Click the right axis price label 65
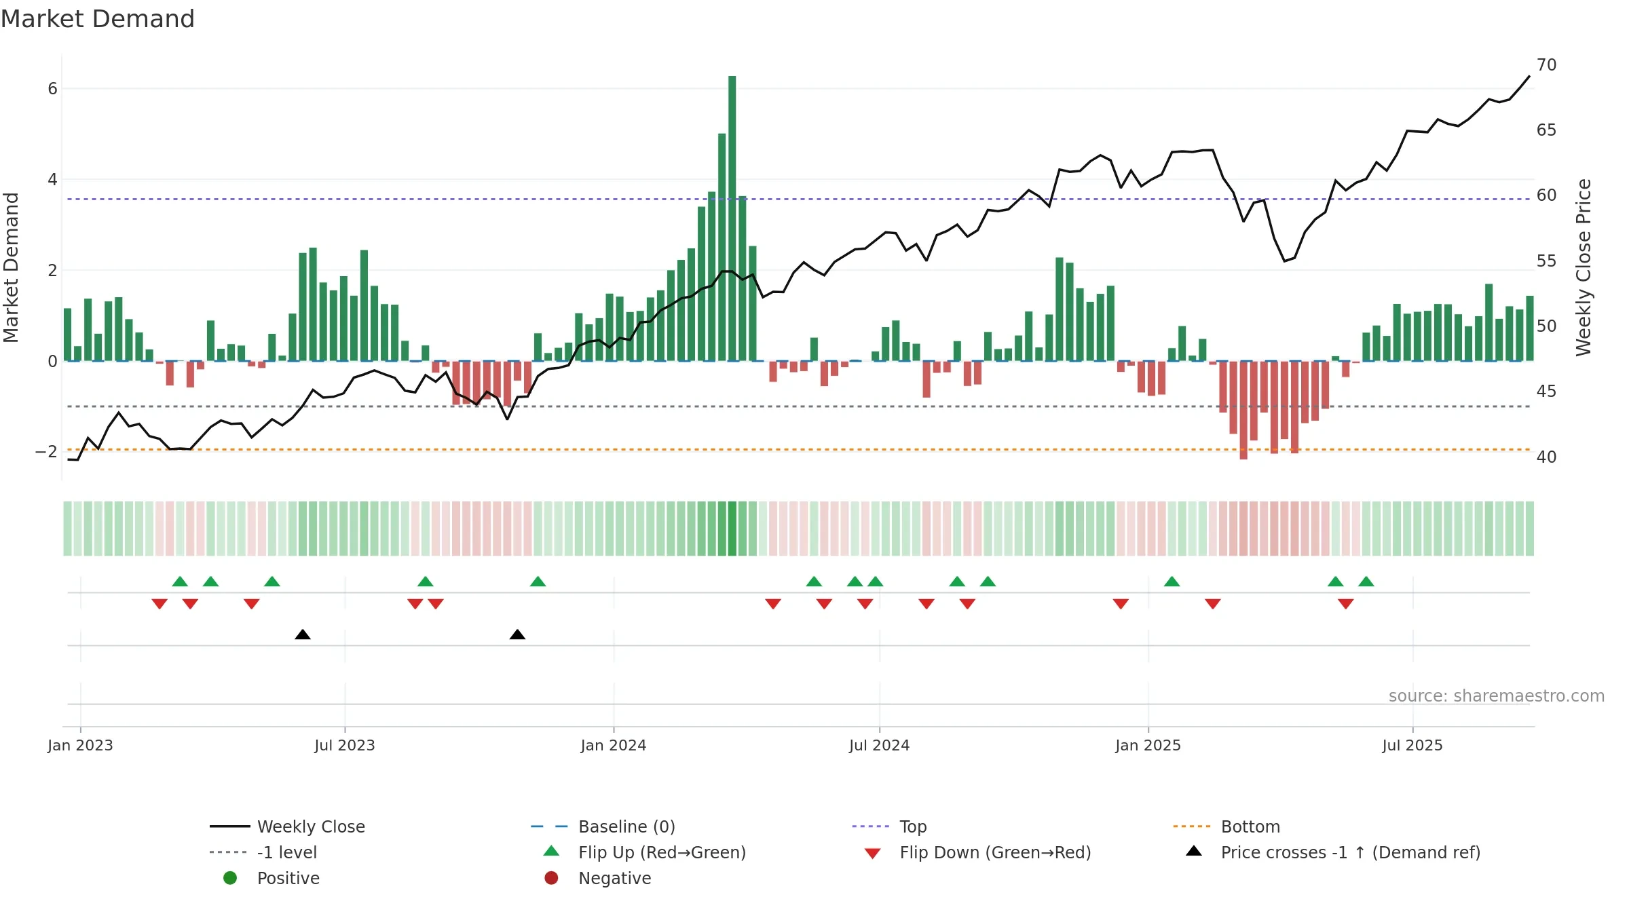1629x916 pixels. point(1546,130)
